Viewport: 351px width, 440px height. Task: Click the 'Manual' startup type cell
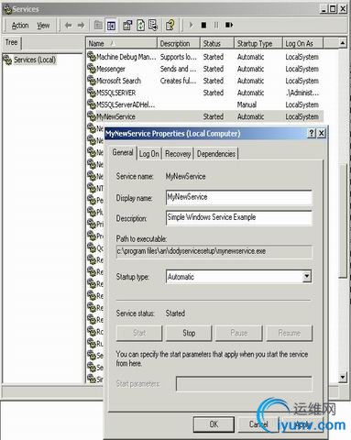coord(247,104)
